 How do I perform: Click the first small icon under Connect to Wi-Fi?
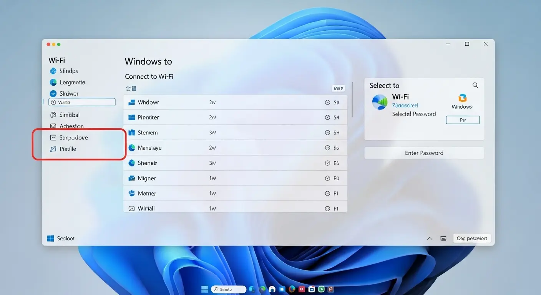tap(128, 88)
